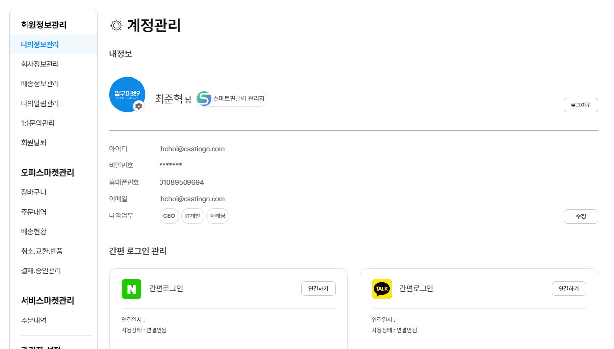
Task: Click the 마케팅 job tag
Action: tap(217, 216)
